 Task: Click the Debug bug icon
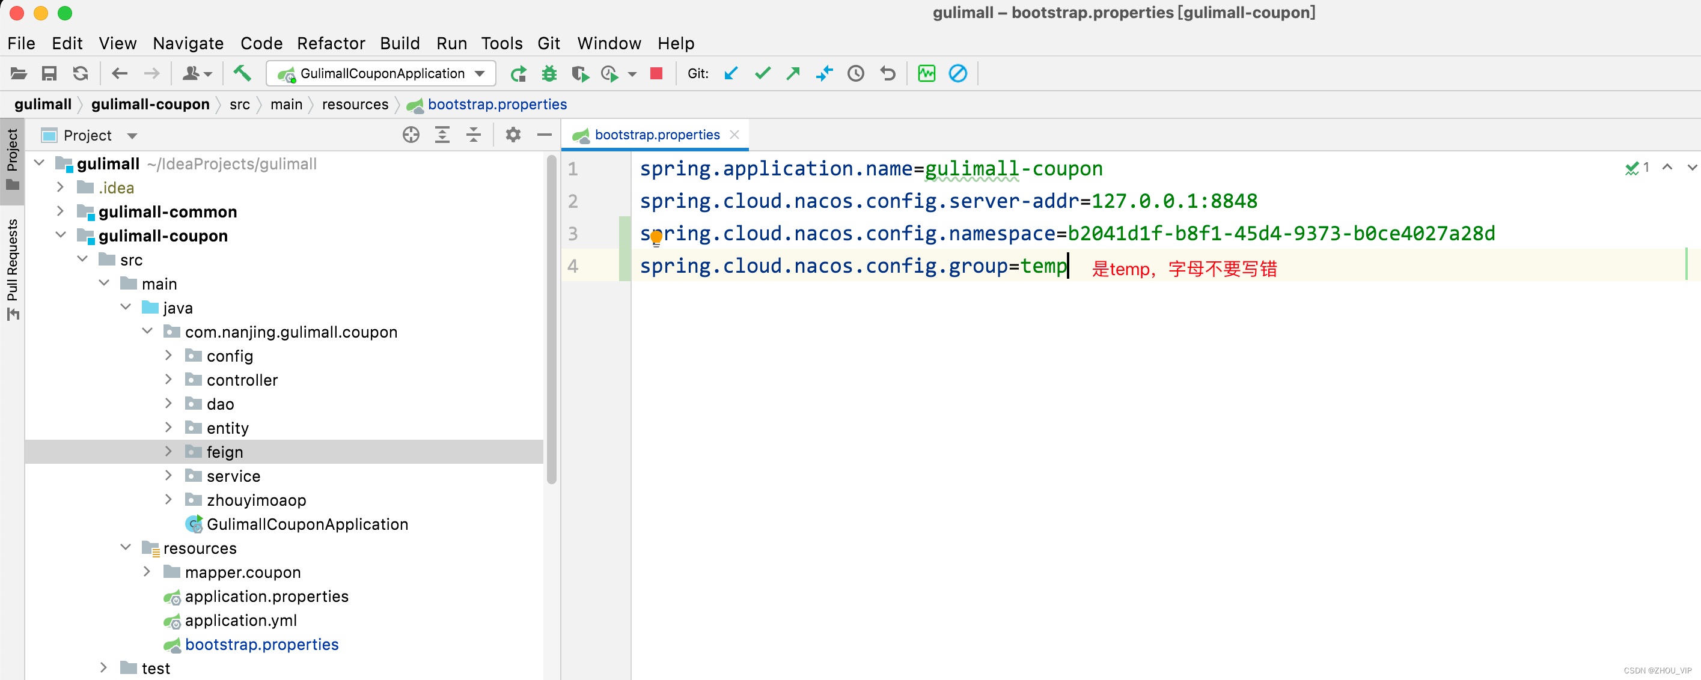coord(549,73)
